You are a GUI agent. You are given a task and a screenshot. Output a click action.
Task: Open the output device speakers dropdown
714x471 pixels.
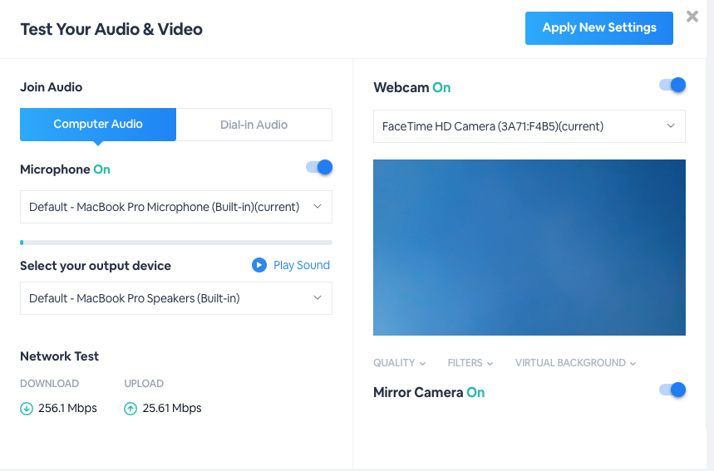(176, 298)
